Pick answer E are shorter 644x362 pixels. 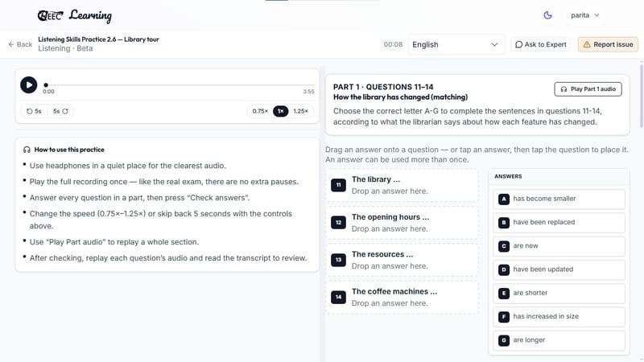(x=559, y=293)
